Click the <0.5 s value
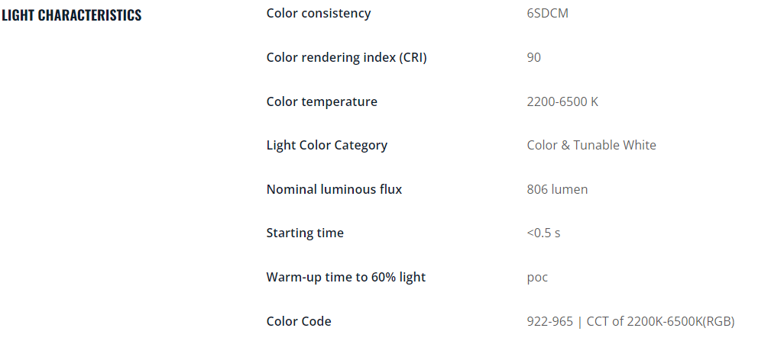The width and height of the screenshot is (771, 341). pos(543,233)
